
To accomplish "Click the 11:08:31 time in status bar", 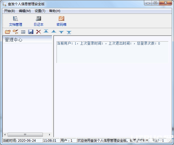I will tap(51, 141).
